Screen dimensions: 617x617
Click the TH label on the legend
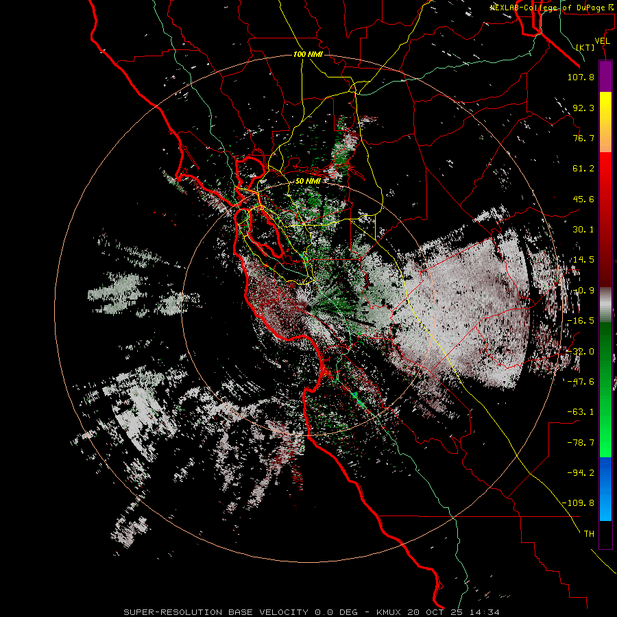(x=589, y=534)
